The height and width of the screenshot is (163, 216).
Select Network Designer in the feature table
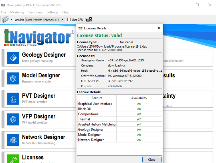click(x=120, y=140)
